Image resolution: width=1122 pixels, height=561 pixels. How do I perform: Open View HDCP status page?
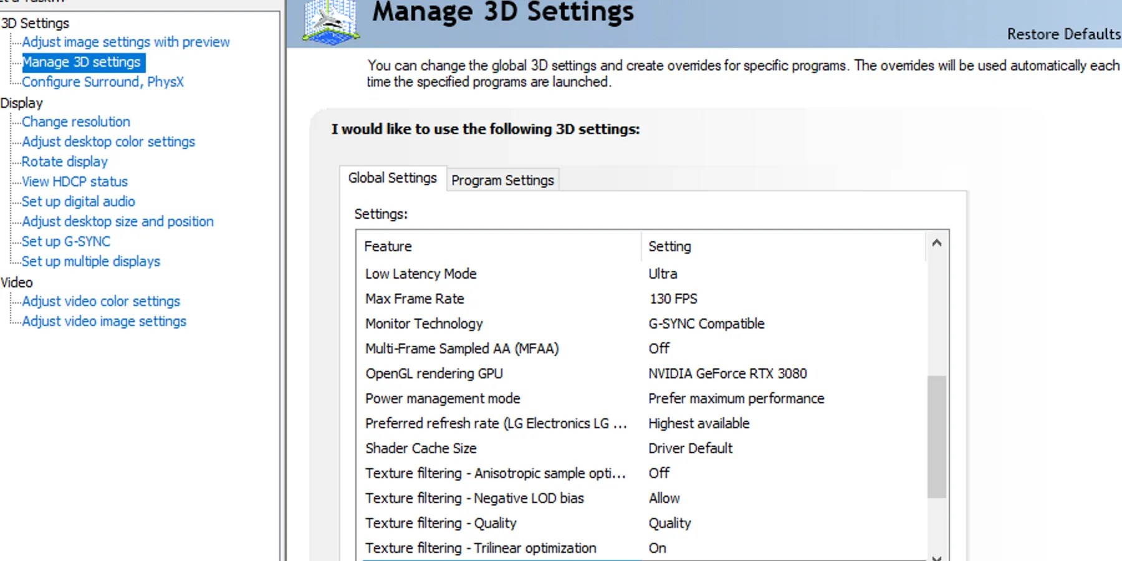75,182
